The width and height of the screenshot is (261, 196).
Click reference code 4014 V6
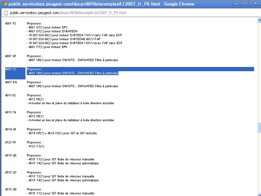click(x=11, y=129)
